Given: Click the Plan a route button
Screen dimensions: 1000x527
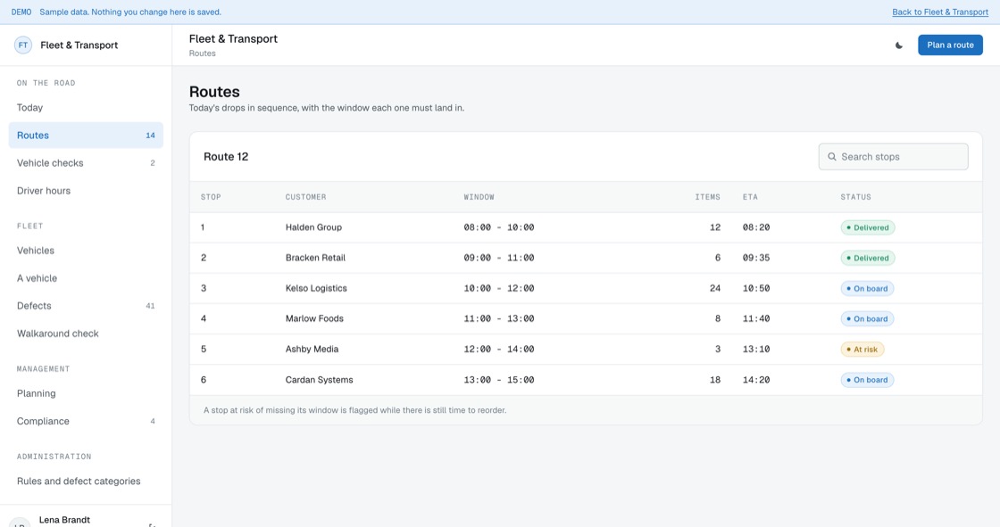Looking at the screenshot, I should click(950, 45).
